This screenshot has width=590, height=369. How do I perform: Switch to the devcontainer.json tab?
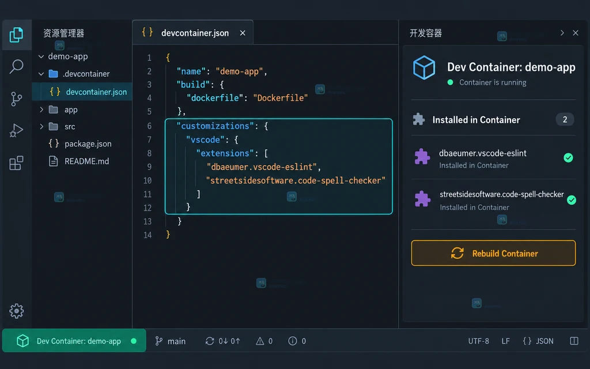192,33
